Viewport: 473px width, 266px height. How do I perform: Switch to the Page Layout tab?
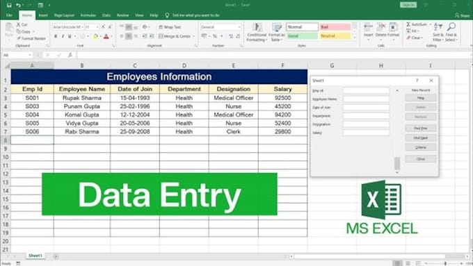click(x=64, y=15)
